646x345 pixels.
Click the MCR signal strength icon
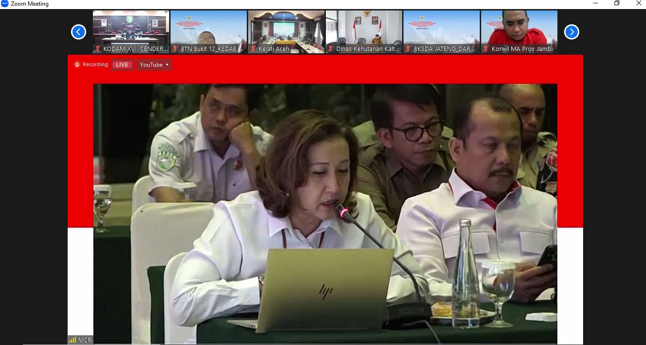point(72,340)
